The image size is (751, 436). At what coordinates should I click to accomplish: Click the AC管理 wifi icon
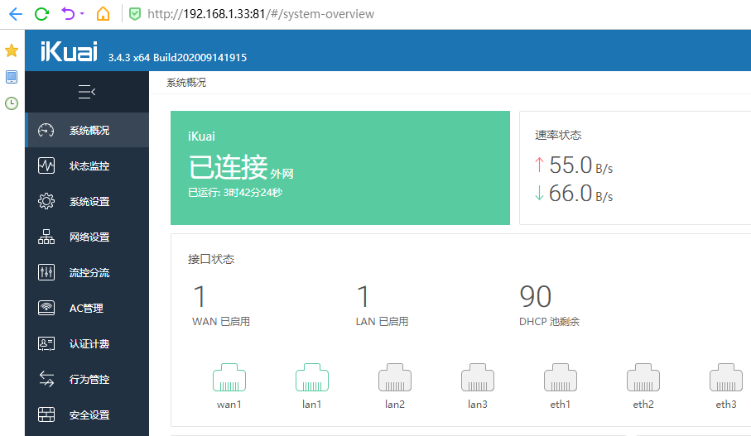[x=46, y=308]
